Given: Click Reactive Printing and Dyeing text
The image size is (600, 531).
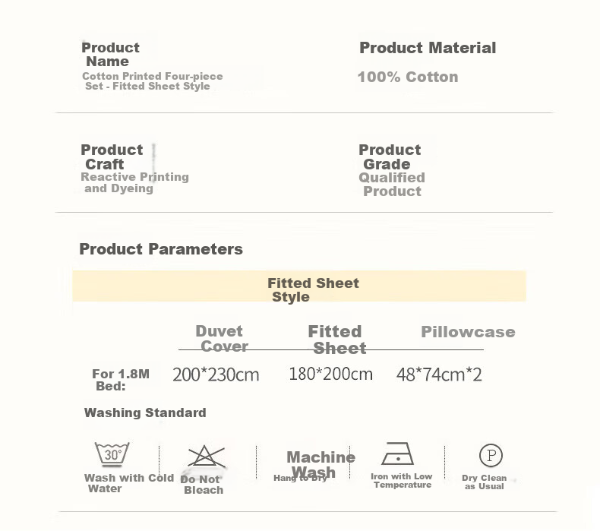Looking at the screenshot, I should click(134, 182).
